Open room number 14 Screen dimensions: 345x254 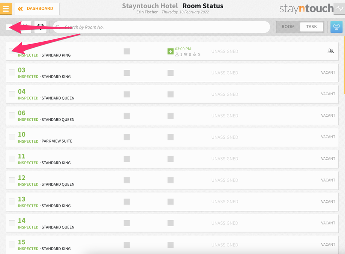[x=22, y=221]
